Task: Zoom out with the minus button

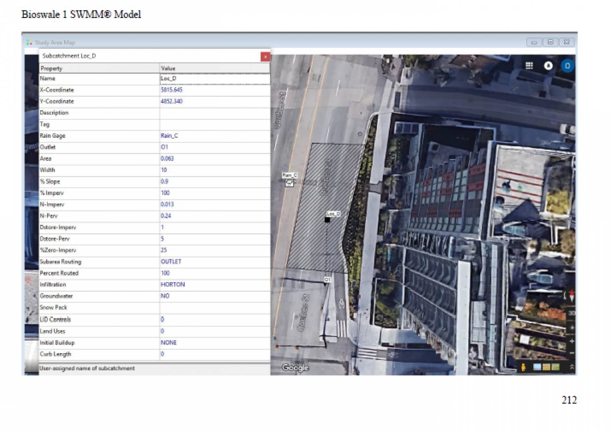Action: click(x=572, y=353)
